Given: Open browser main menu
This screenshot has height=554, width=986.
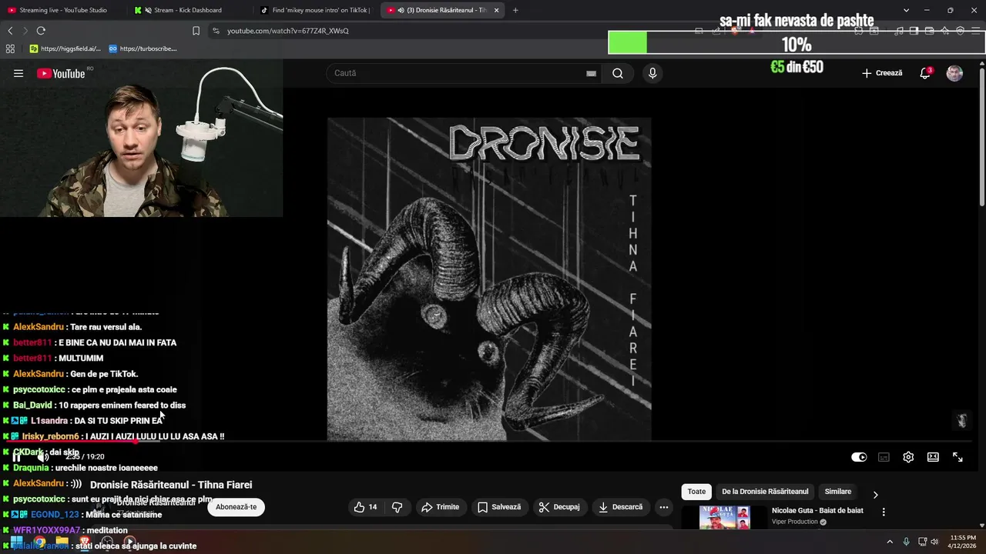Looking at the screenshot, I should [x=976, y=31].
